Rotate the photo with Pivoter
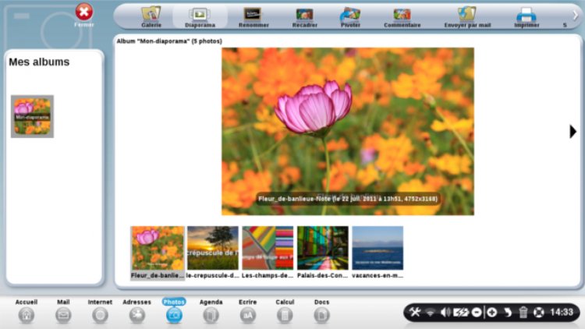Image resolution: width=585 pixels, height=329 pixels. tap(350, 16)
